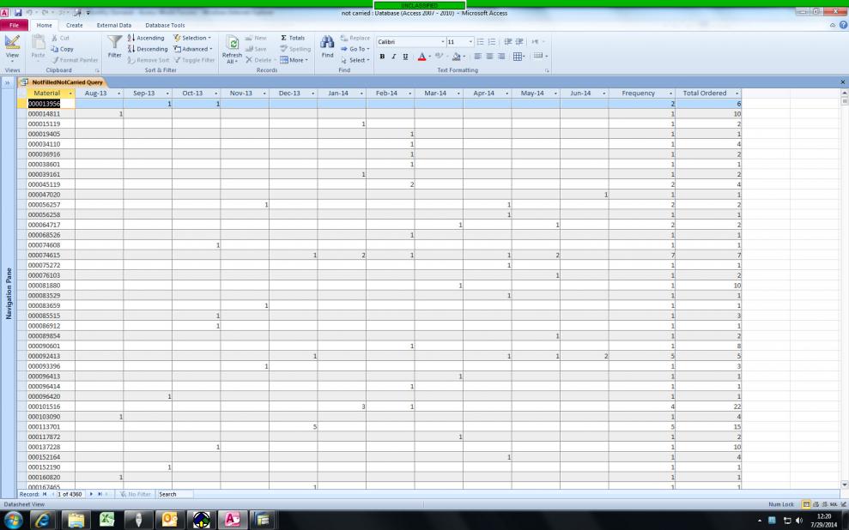Open the font size 11 dropdown

(x=470, y=42)
